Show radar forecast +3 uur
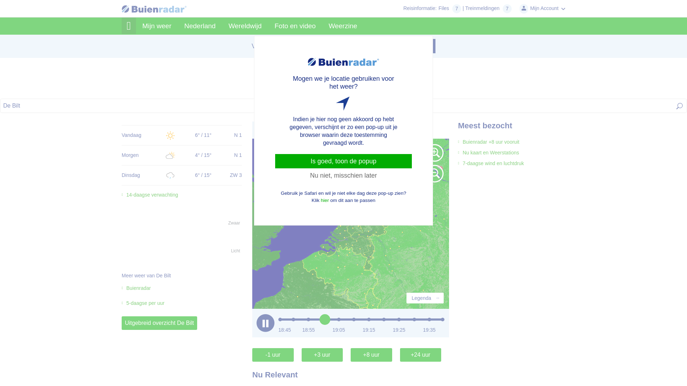This screenshot has height=386, width=687. (322, 355)
